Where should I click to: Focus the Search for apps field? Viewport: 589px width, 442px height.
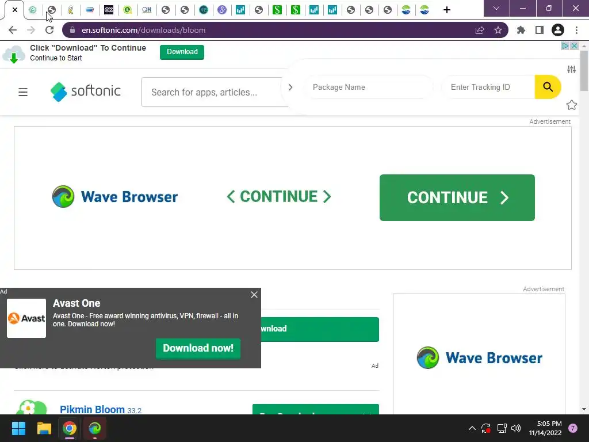point(215,92)
